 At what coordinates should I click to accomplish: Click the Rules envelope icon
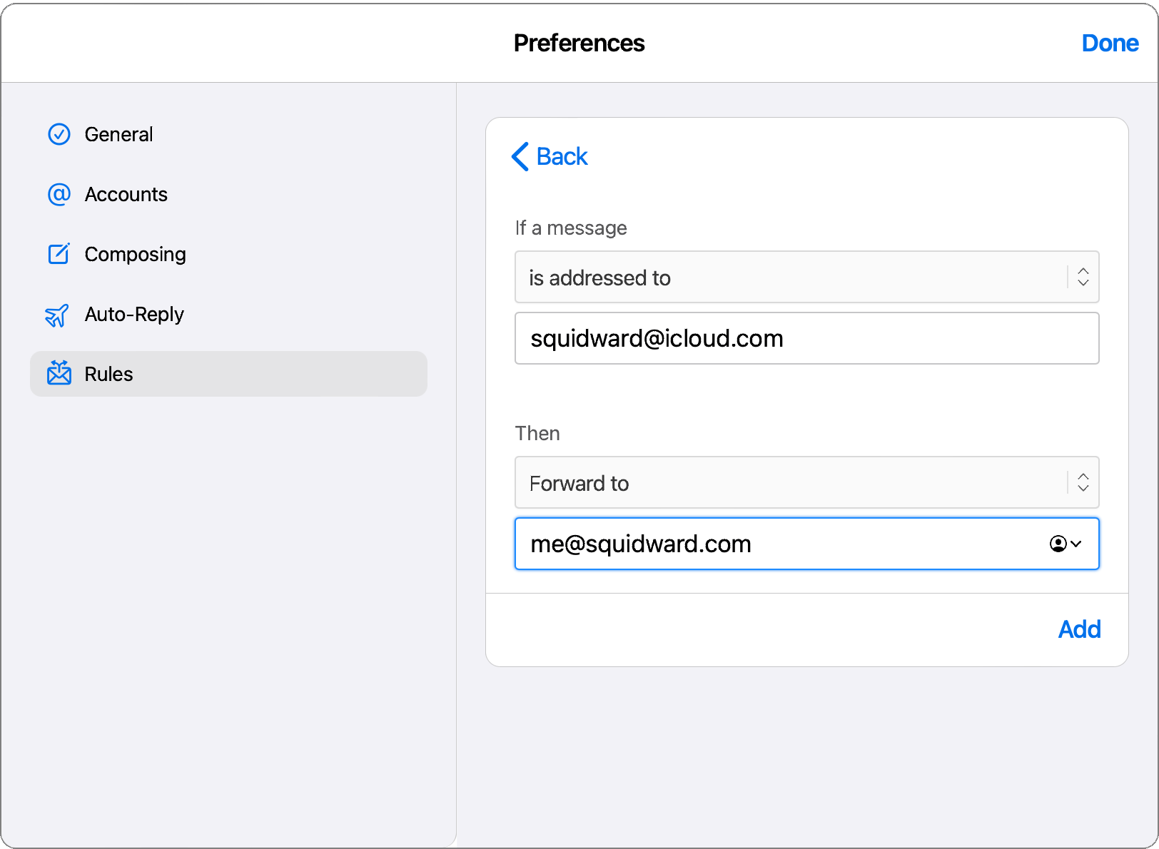click(x=59, y=374)
